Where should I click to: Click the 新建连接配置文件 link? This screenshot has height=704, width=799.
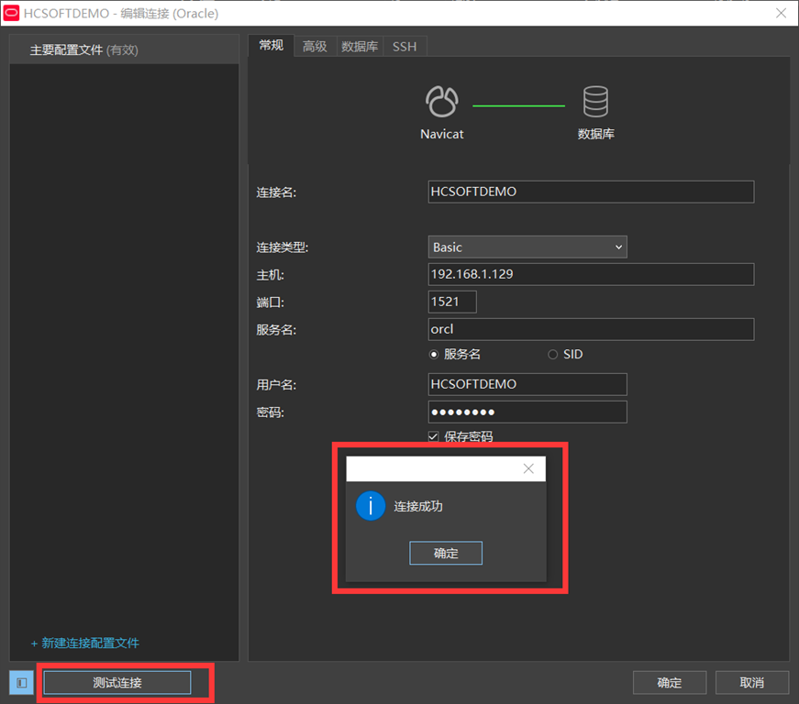point(85,643)
